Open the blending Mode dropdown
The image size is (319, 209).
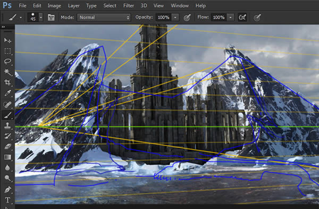tap(104, 18)
